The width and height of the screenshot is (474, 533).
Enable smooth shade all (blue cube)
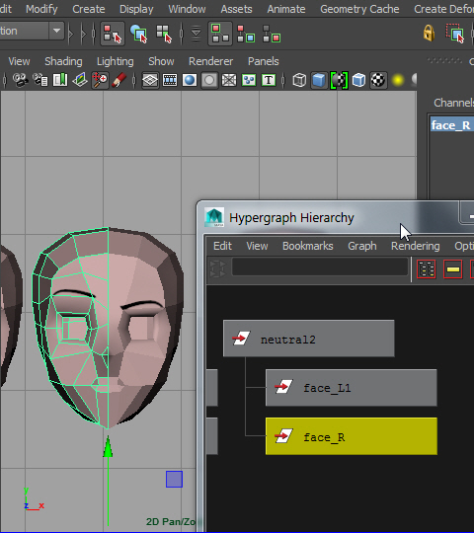pyautogui.click(x=319, y=80)
